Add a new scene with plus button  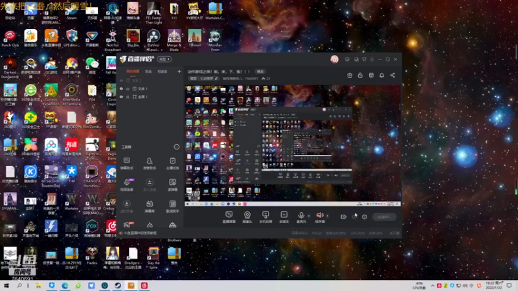tap(179, 71)
